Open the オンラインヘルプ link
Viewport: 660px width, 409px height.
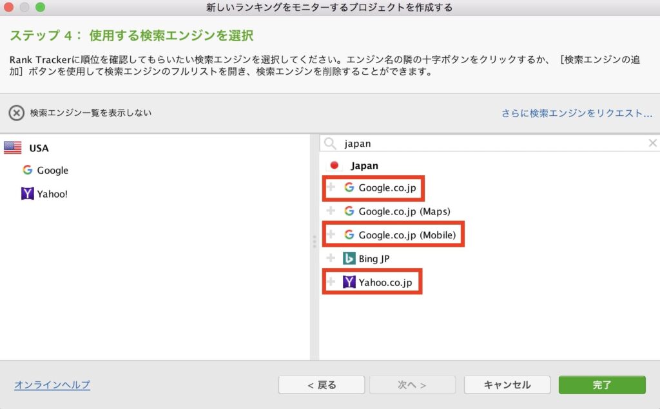[x=52, y=385]
